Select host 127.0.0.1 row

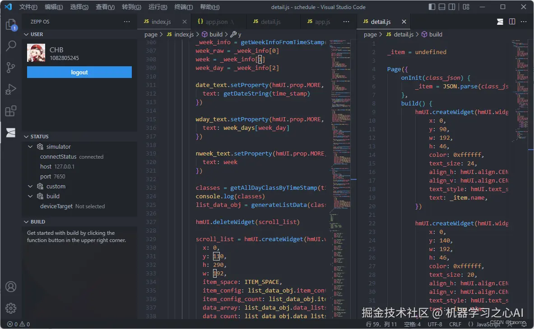tap(80, 167)
